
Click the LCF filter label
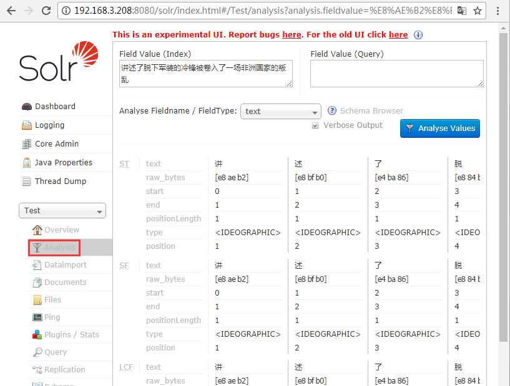[126, 367]
